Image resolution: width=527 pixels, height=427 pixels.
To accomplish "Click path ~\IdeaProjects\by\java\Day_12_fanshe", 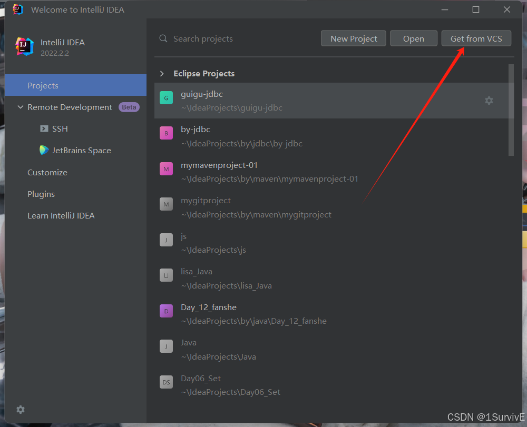I will click(254, 321).
